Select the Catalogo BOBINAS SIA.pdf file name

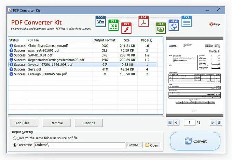[x=47, y=74]
